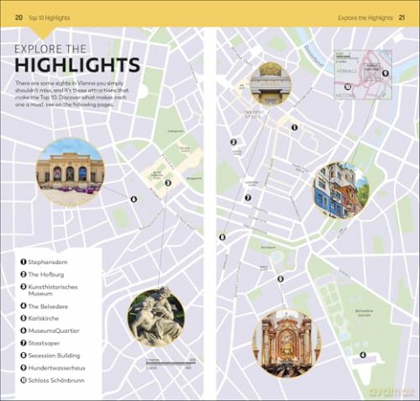Click map marker 4 at the Belvedere
This screenshot has width=420, height=401.
click(x=362, y=355)
